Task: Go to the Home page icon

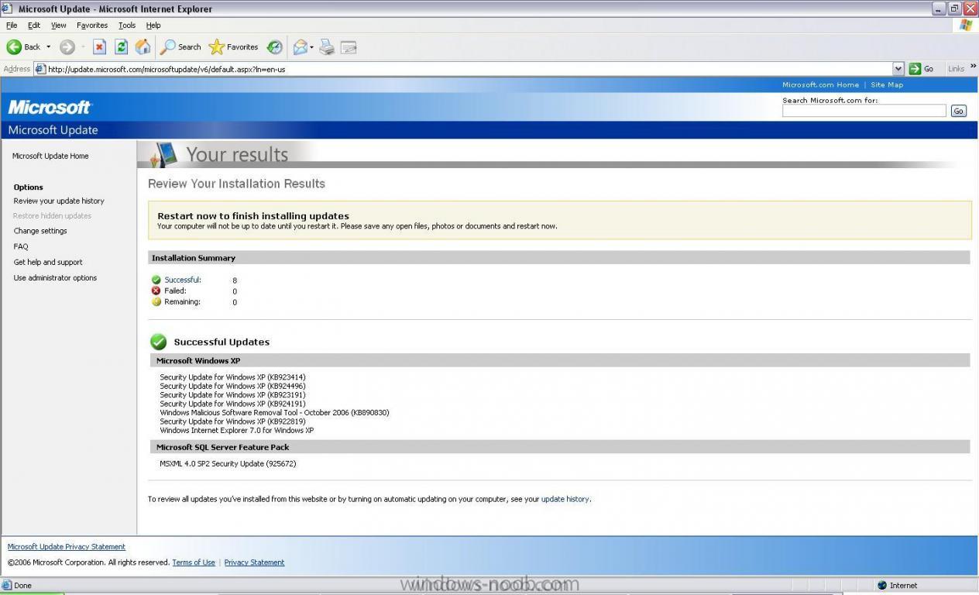Action: point(143,47)
